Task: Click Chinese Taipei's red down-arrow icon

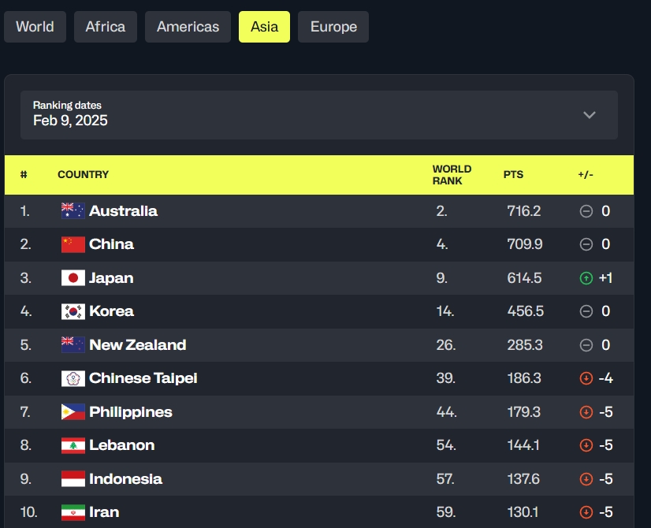Action: (x=586, y=378)
